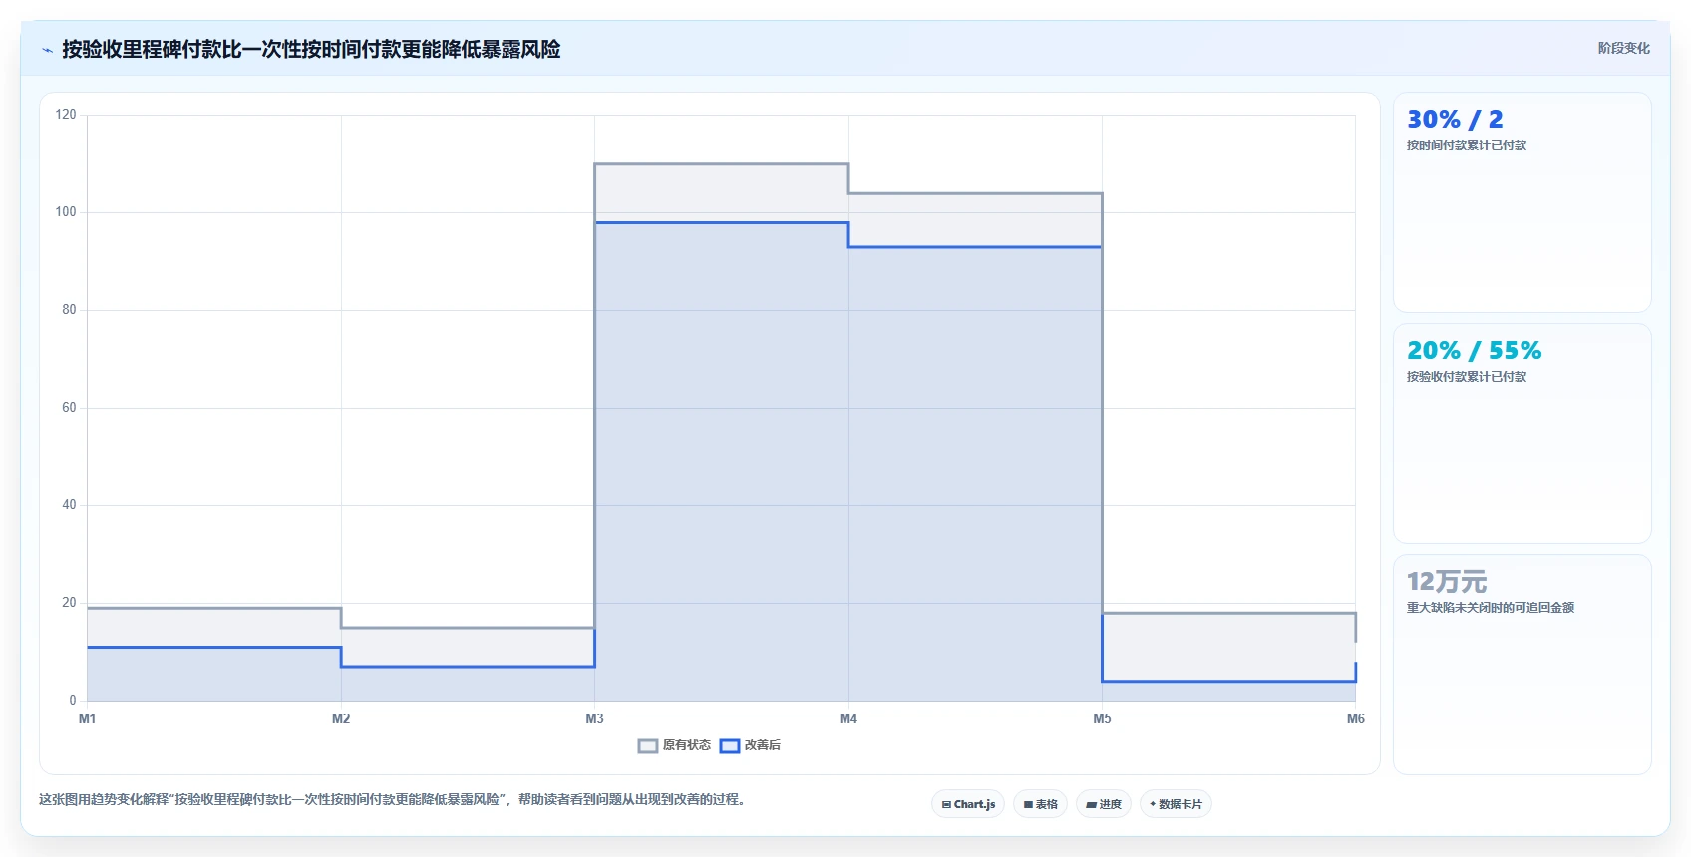Click the 20 y-axis tick label
The image size is (1691, 857).
coord(69,603)
